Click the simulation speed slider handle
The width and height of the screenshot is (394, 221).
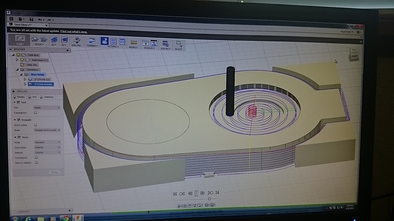210,199
